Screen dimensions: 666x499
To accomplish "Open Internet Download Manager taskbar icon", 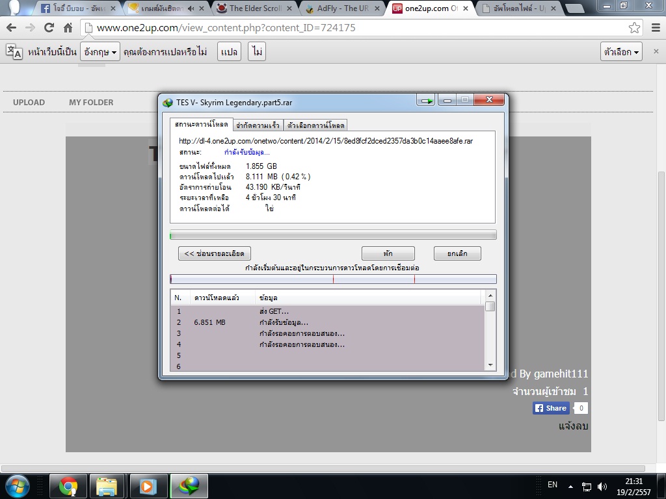I will click(189, 486).
